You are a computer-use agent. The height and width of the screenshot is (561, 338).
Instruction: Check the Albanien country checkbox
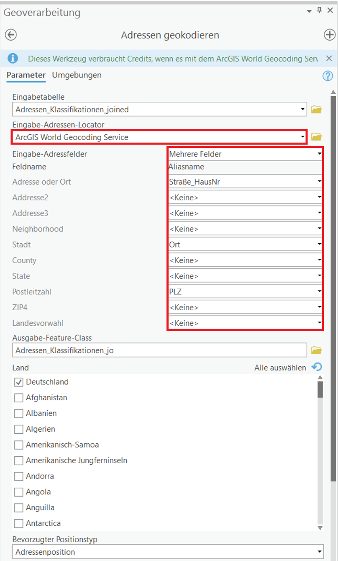coord(18,414)
